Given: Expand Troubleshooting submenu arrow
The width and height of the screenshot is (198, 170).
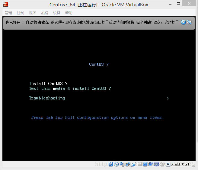Looking at the screenshot, I should pyautogui.click(x=168, y=98).
